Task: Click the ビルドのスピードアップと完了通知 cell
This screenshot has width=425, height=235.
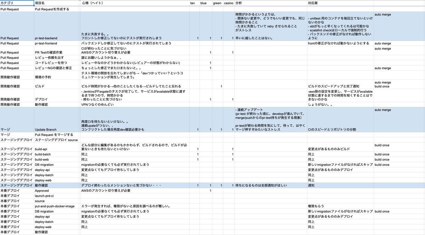Action: (340, 84)
